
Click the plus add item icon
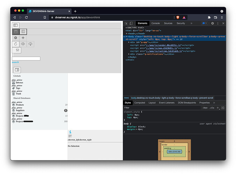coord(23,38)
